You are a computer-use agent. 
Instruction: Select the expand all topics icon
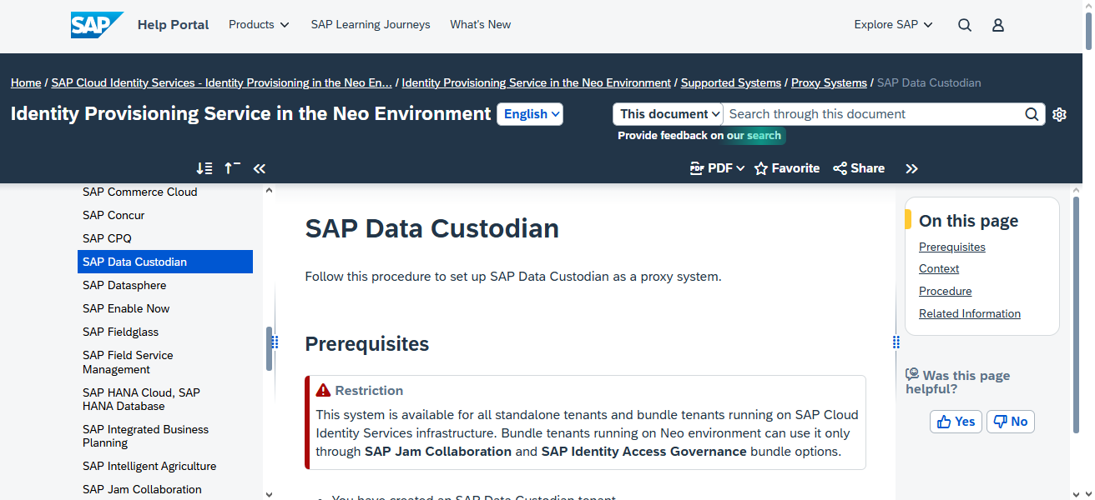pos(204,167)
